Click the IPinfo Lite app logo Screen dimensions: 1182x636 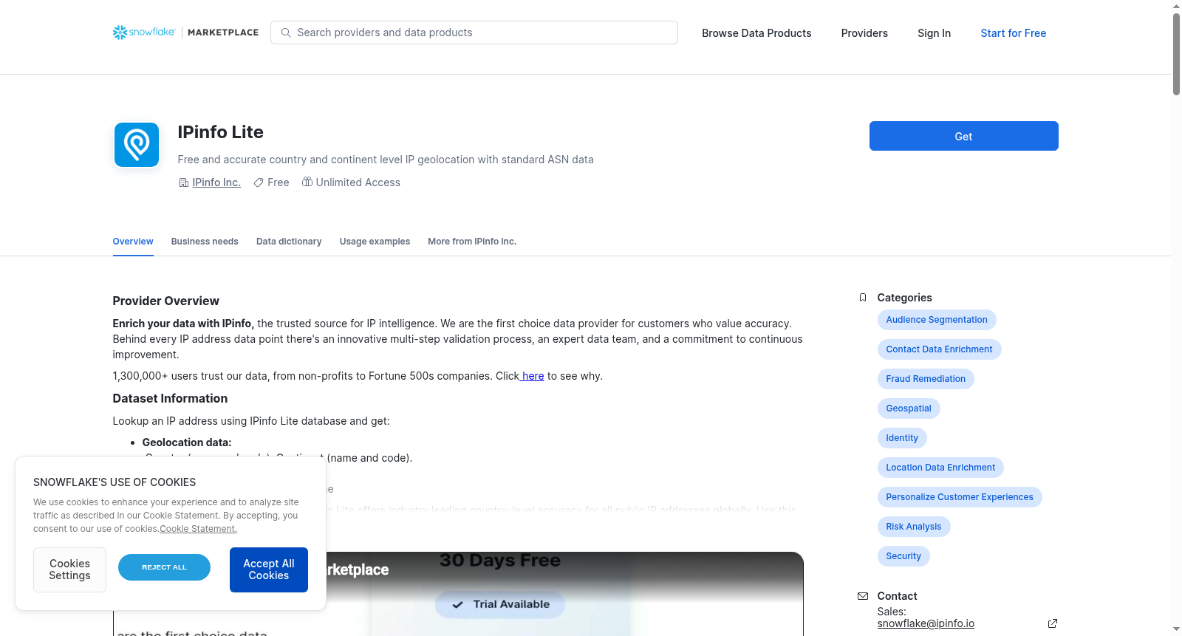click(137, 145)
